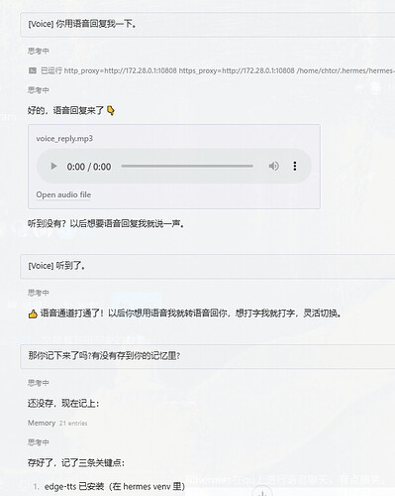Expand 思考中 above 还没存，现在记上
395x496 pixels.
[x=39, y=383]
